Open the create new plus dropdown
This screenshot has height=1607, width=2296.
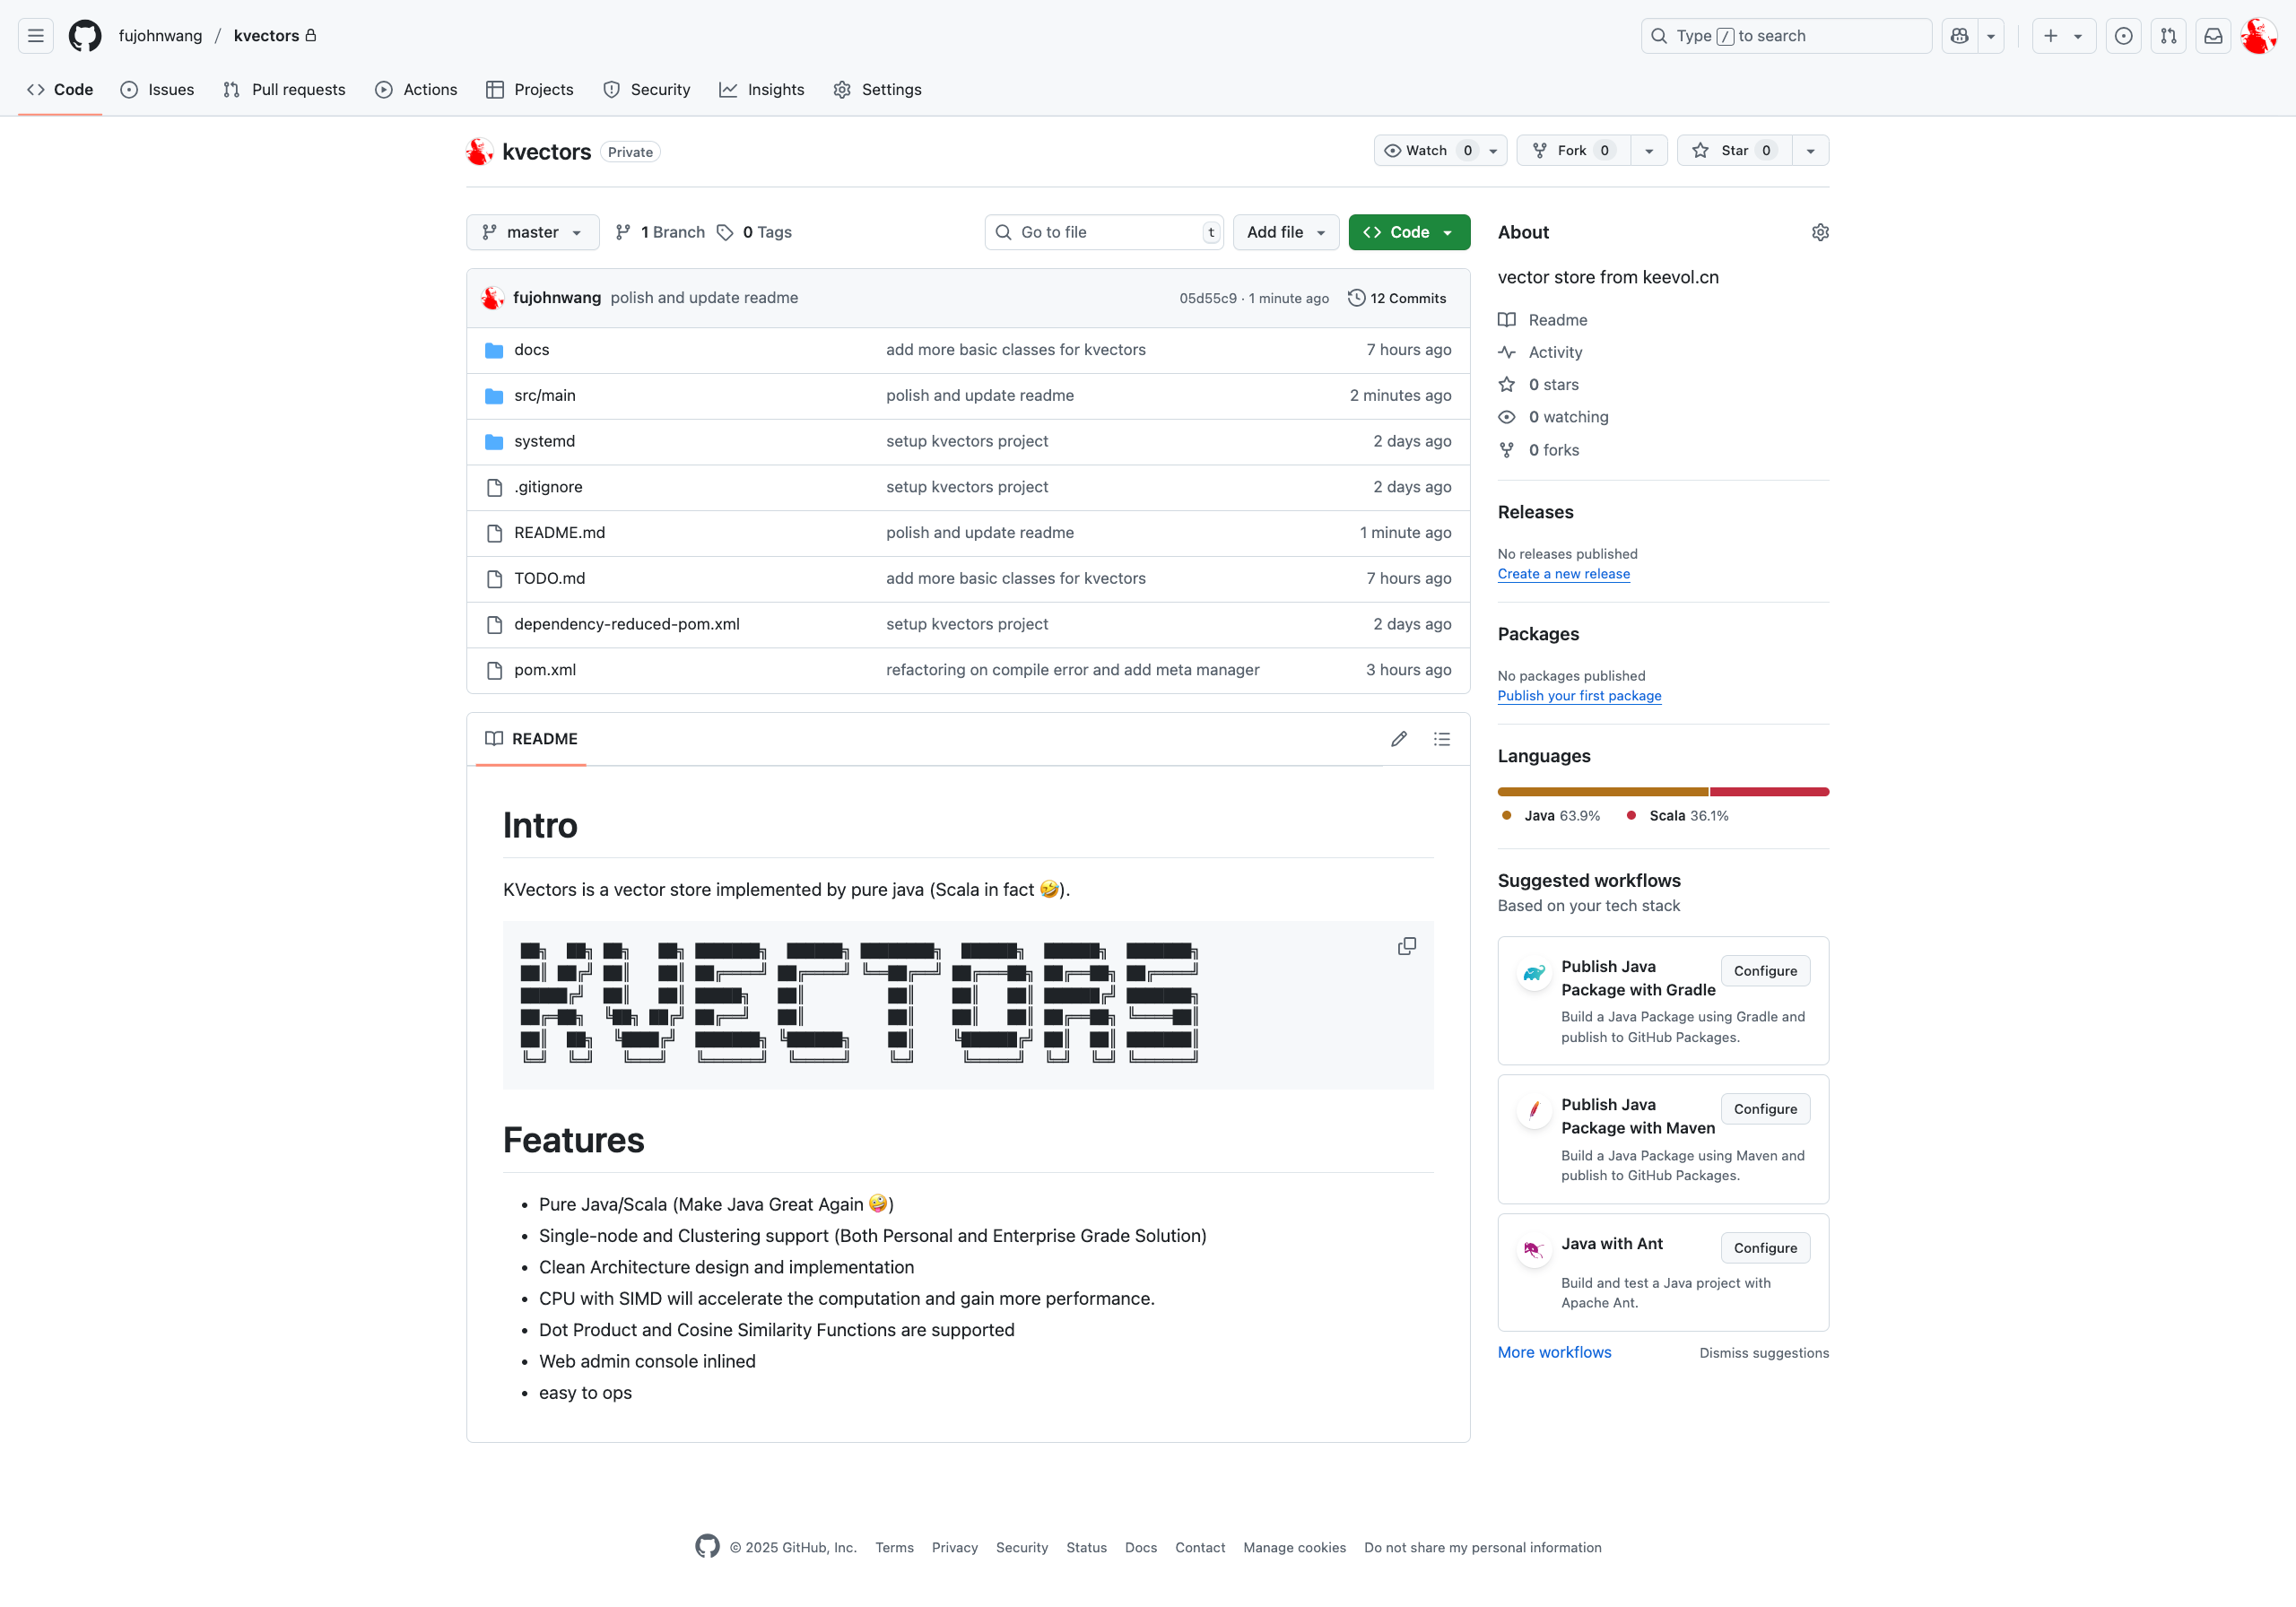point(2064,36)
